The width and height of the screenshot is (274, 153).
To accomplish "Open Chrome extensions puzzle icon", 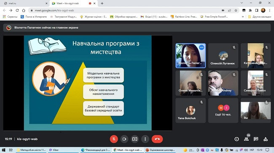I will tap(250, 10).
